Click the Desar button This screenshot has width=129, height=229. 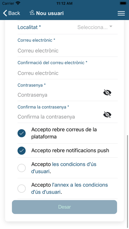coord(64,207)
